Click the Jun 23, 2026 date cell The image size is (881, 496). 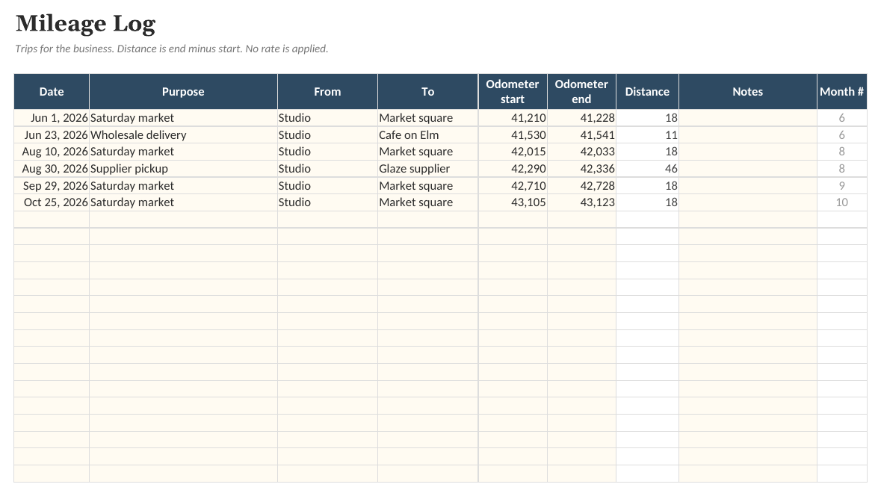pyautogui.click(x=52, y=134)
